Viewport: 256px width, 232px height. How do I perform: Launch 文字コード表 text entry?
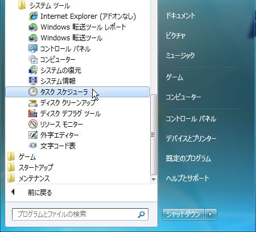(58, 146)
